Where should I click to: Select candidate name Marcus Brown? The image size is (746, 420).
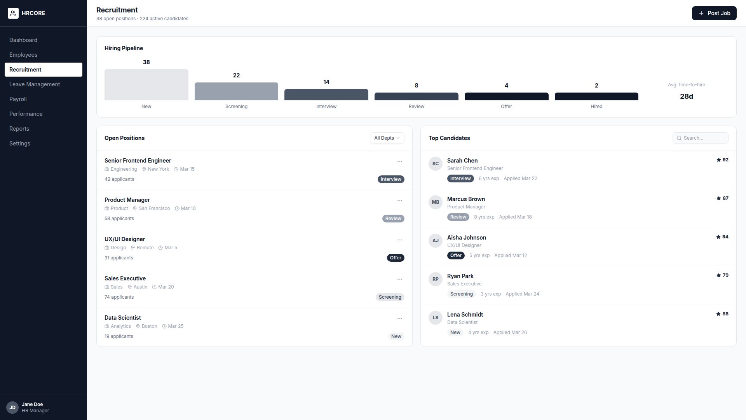pyautogui.click(x=466, y=199)
